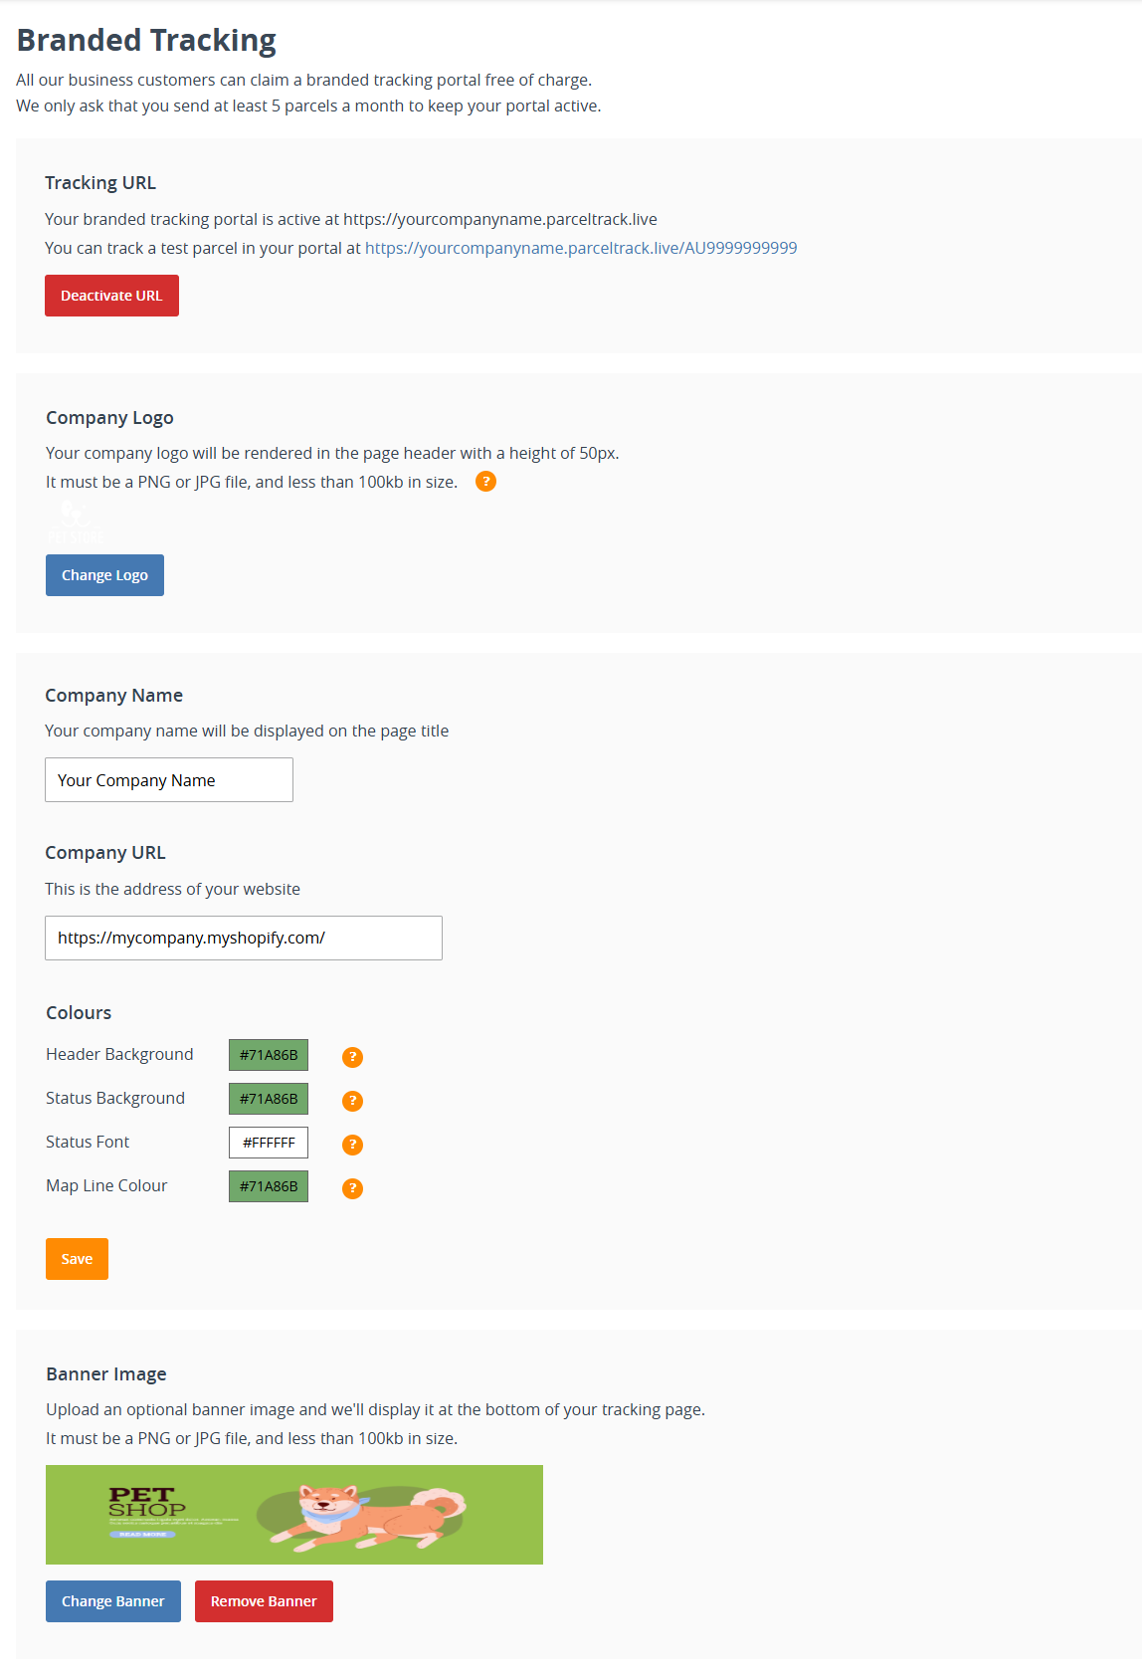Click the Header Background label

[x=119, y=1054]
